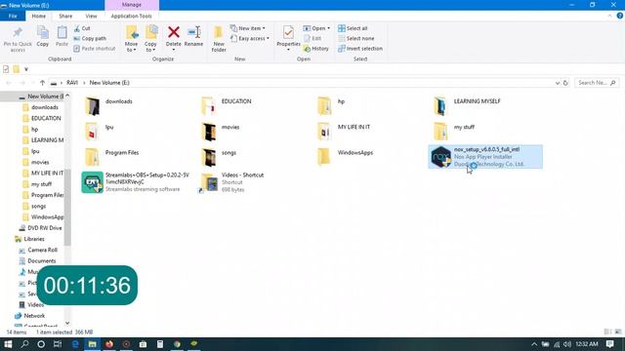Expand Open button dropdown arrow
625x351 pixels.
click(328, 28)
